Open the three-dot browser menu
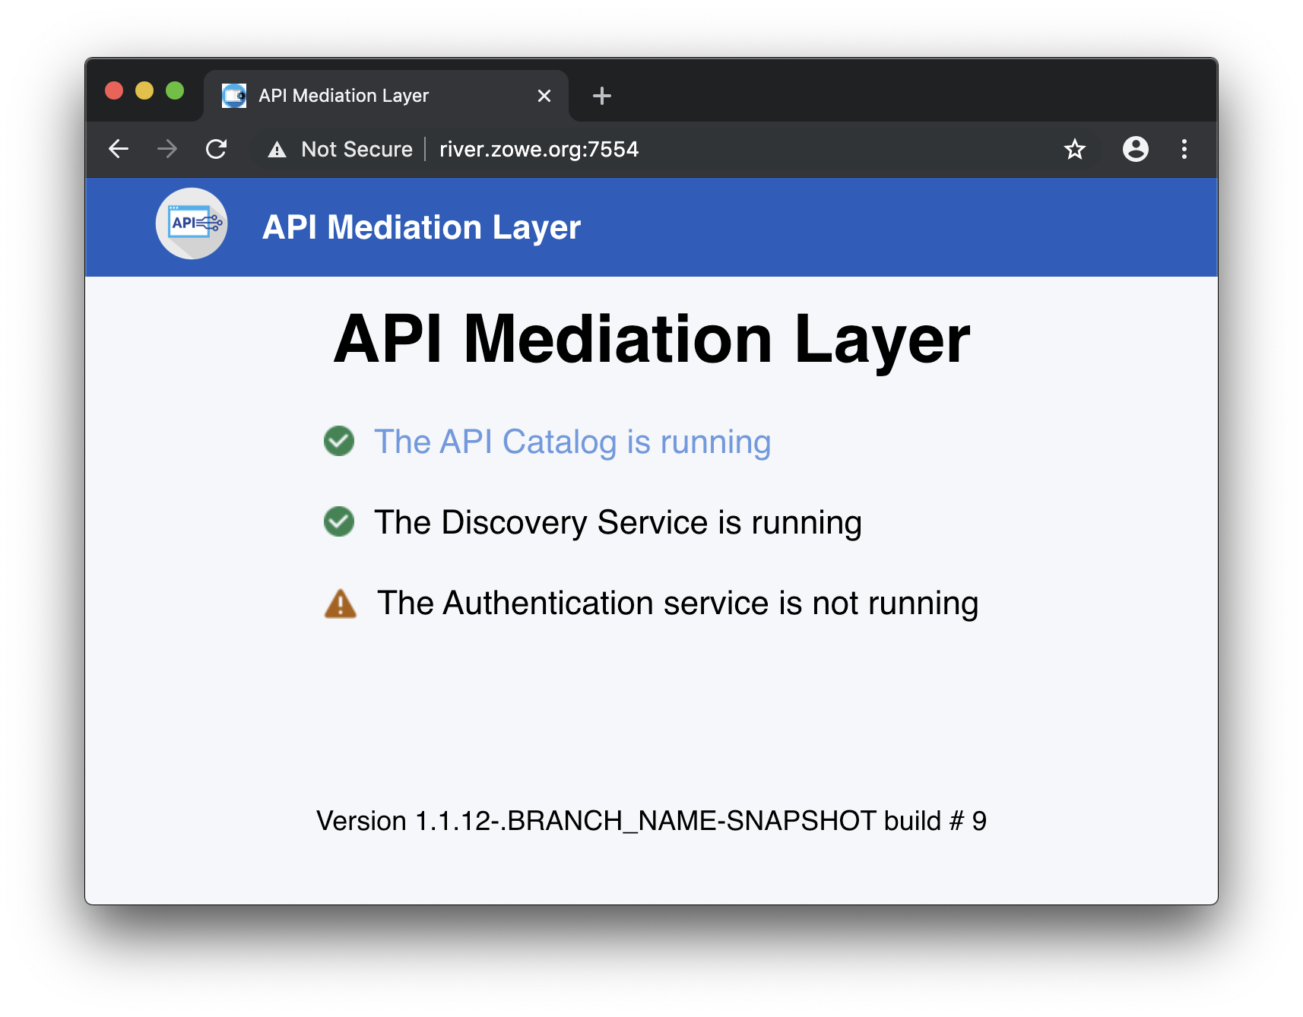Image resolution: width=1303 pixels, height=1017 pixels. coord(1184,149)
